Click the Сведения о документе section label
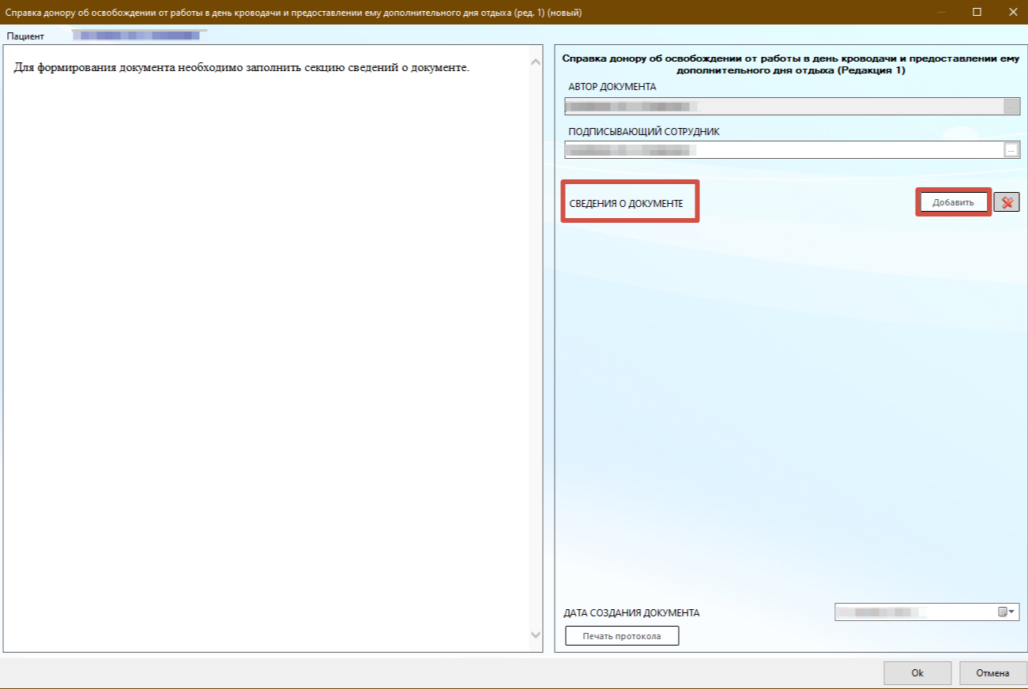 (626, 203)
